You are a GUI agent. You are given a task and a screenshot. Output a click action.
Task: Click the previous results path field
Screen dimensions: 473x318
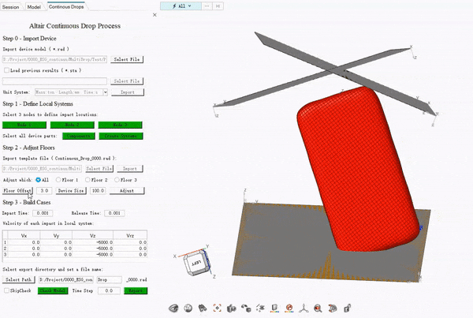click(x=54, y=81)
